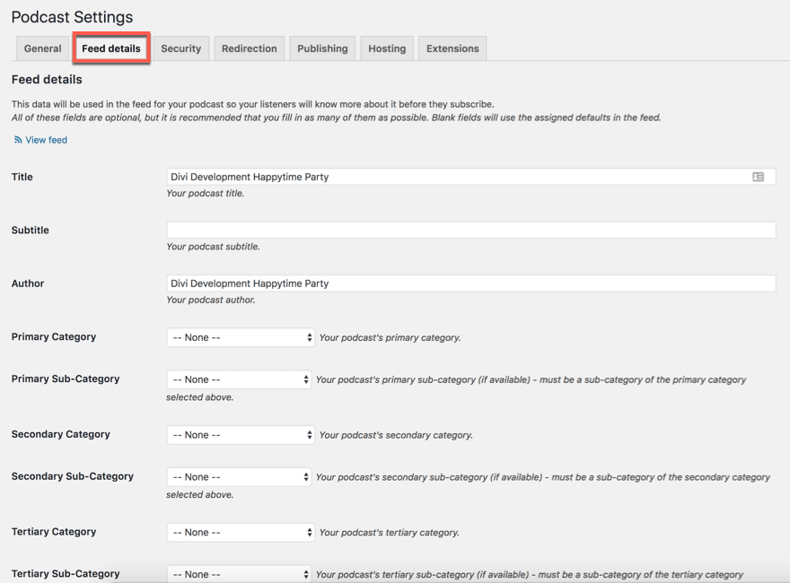Open the Extensions tab
This screenshot has width=790, height=583.
click(452, 48)
